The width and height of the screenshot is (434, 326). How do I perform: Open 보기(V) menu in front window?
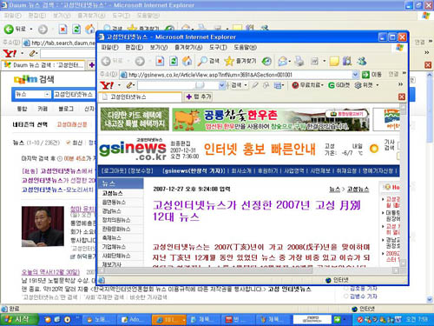[159, 47]
